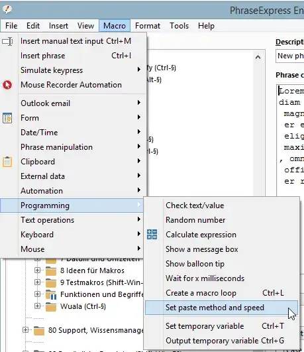Screen dimensions: 304x352
Task: Choose Wait for x milliseconds
Action: coord(221,278)
